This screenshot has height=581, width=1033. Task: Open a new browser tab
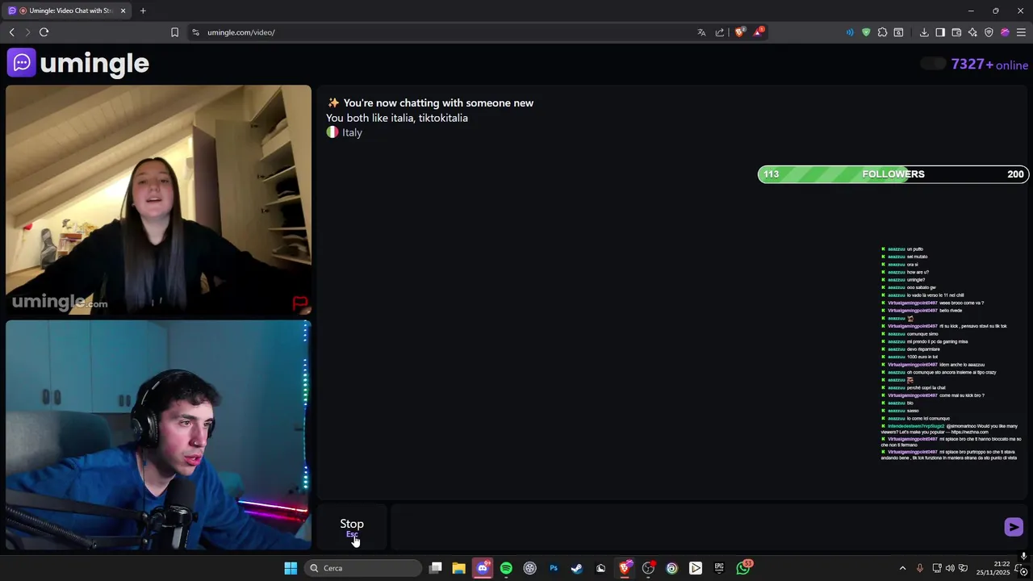click(143, 10)
